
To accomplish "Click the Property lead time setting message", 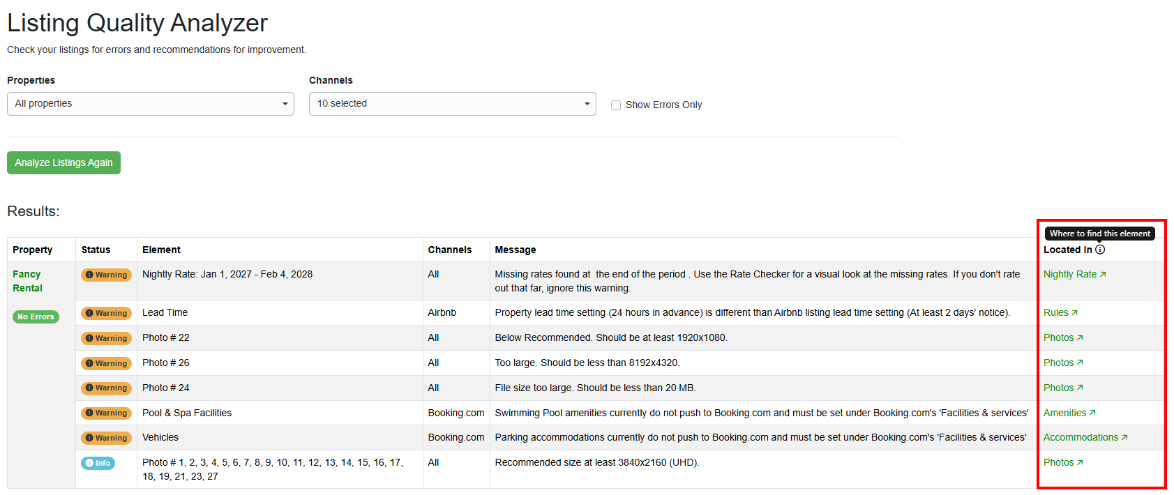I will (753, 312).
